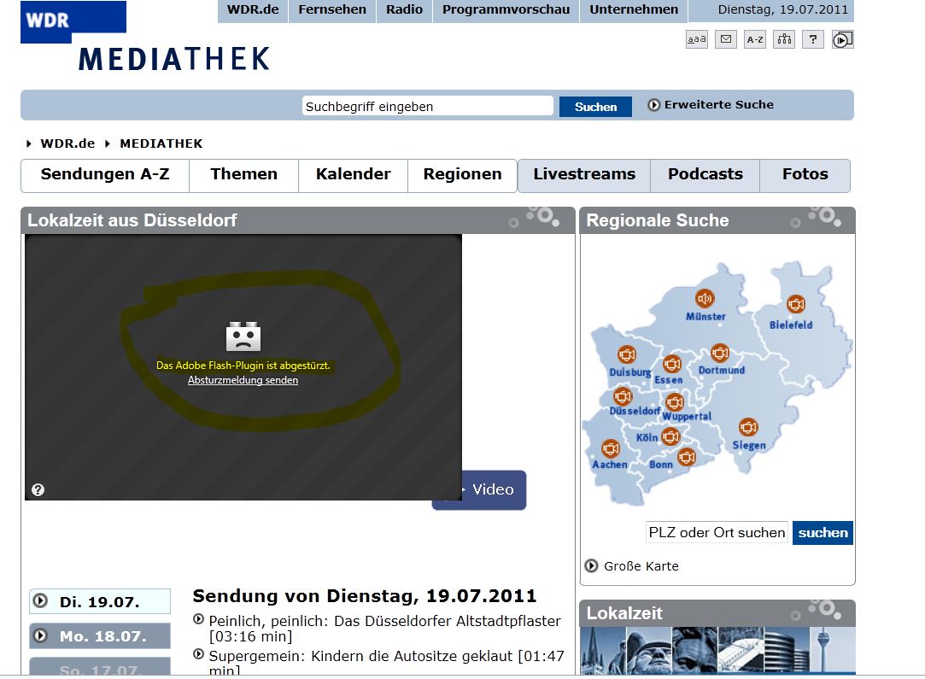Click the Lokalzeit banner image
This screenshot has width=925, height=679.
(x=717, y=651)
